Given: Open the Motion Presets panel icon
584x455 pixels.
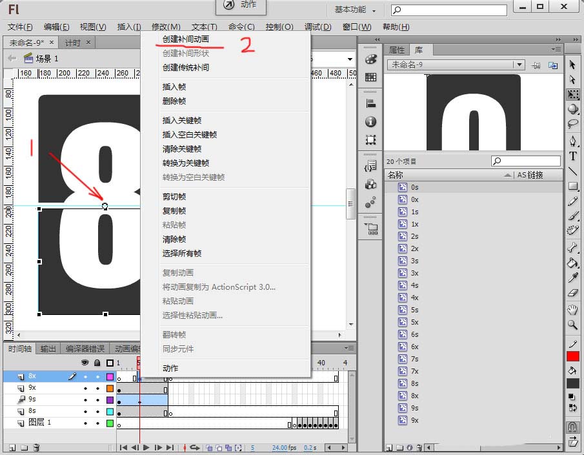Looking at the screenshot, I should pos(370,202).
